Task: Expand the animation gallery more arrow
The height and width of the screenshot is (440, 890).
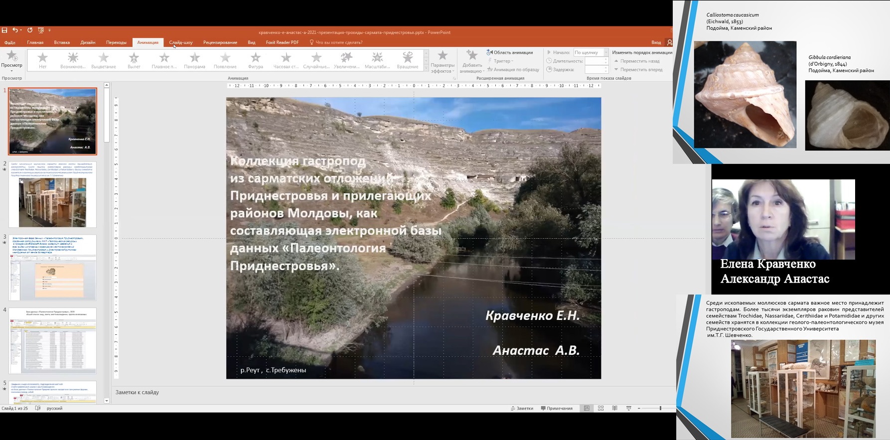Action: [426, 69]
